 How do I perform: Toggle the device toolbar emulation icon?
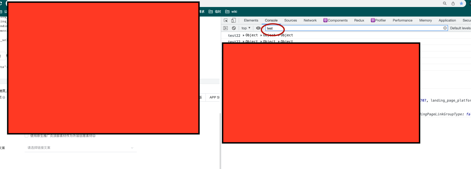pos(234,20)
